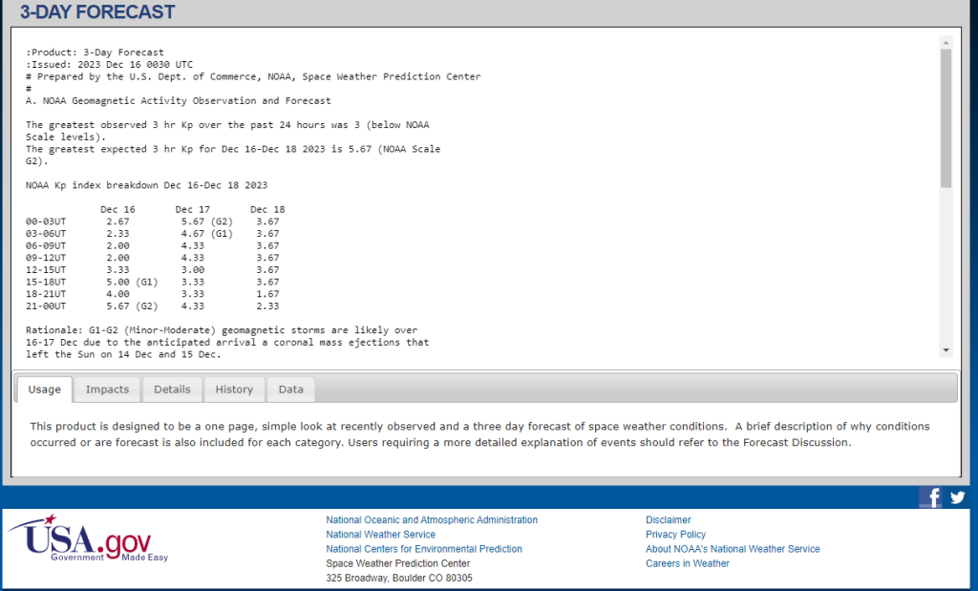Viewport: 978px width, 591px height.
Task: Open the Twitter bird icon
Action: (x=957, y=496)
